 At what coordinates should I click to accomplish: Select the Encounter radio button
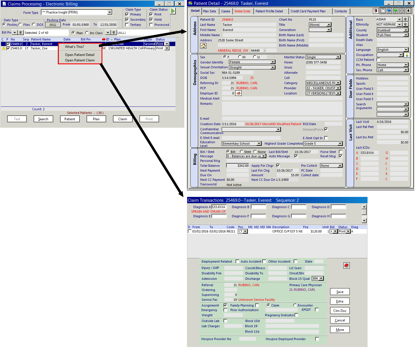coord(295,305)
